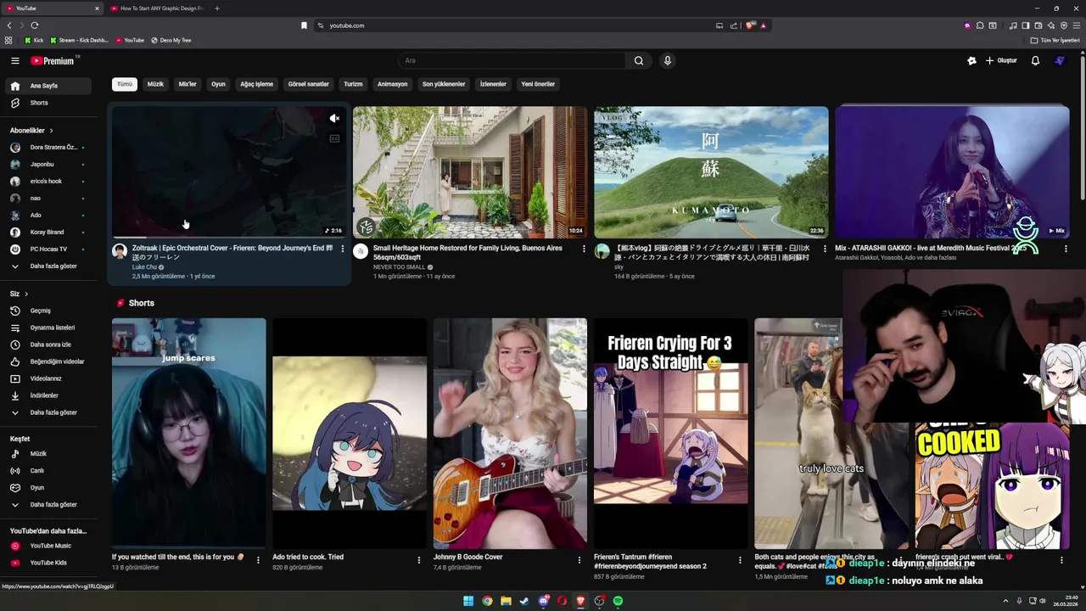Viewport: 1086px width, 611px height.
Task: Open YouTube Kids link in sidebar
Action: pos(48,563)
